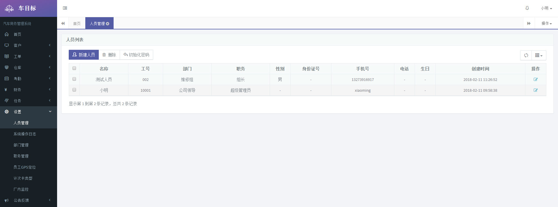Close the 人员管理 tab with its x icon
The width and height of the screenshot is (558, 207).
107,24
